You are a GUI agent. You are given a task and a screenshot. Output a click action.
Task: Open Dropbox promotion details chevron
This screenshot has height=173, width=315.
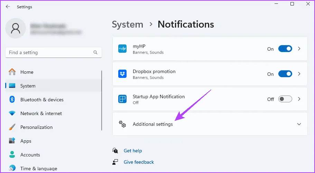(x=299, y=74)
